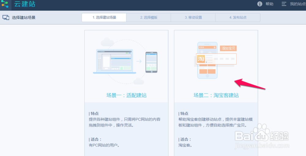Screen dimensions: 306x156
Task: Select step tab 1. 选择建站场景
Action: click(x=104, y=17)
